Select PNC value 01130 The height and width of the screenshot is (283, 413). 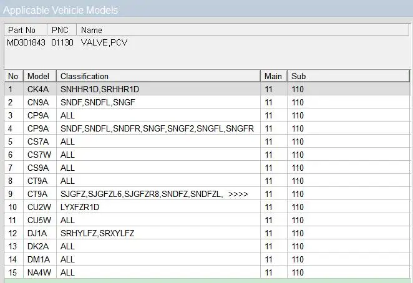click(62, 42)
